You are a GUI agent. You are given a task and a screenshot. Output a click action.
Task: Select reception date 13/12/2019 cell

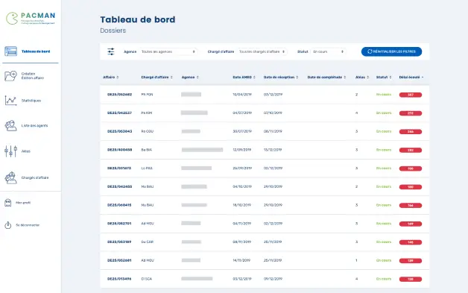click(273, 150)
